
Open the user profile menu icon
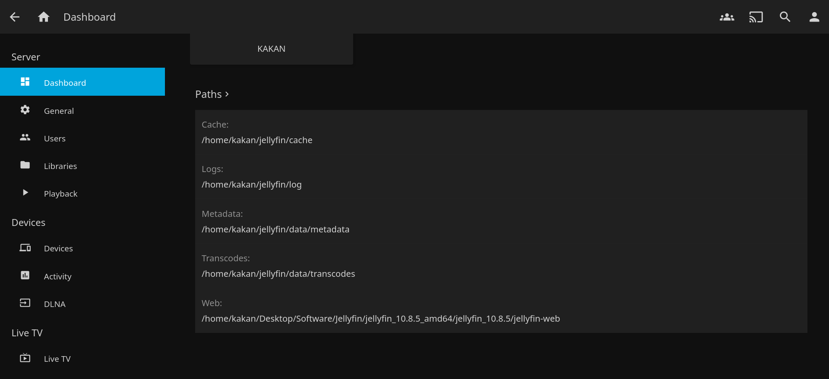pyautogui.click(x=814, y=17)
